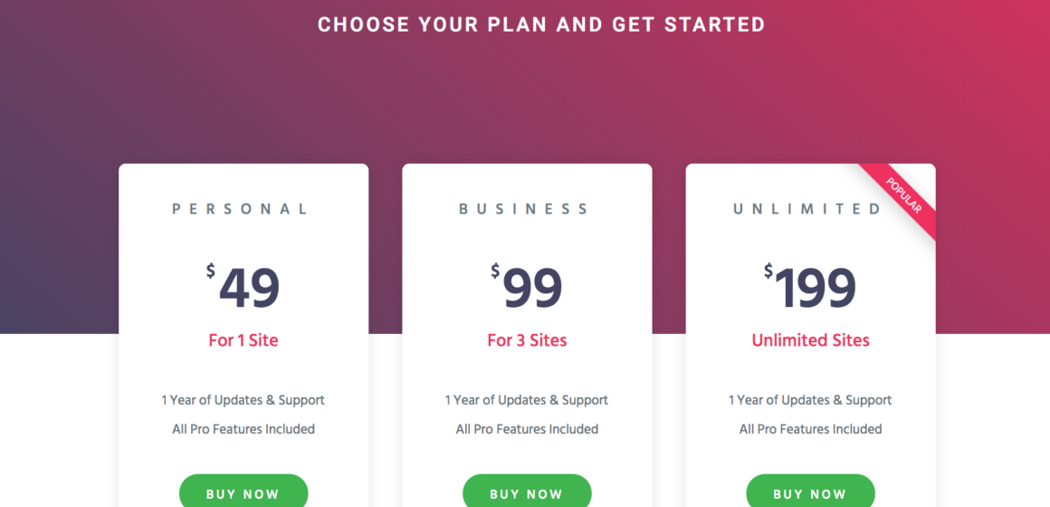Click the Unlimited Sites text

[x=810, y=340]
